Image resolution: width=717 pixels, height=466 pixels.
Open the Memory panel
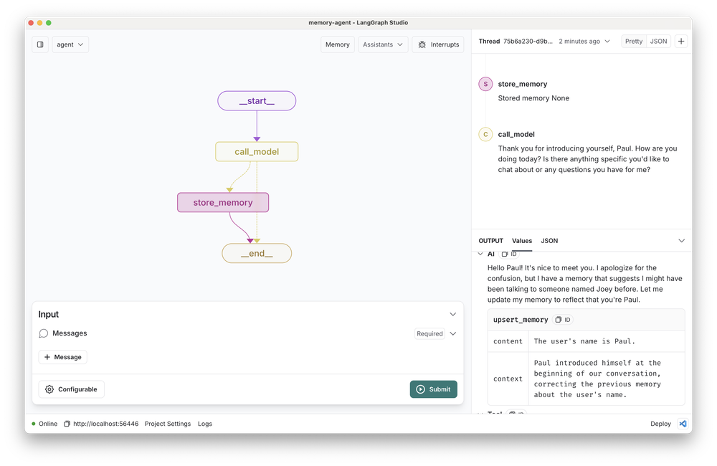pos(337,44)
